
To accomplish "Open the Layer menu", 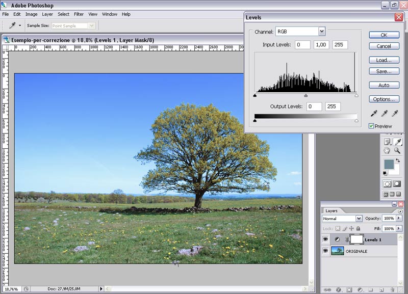I will [x=47, y=14].
